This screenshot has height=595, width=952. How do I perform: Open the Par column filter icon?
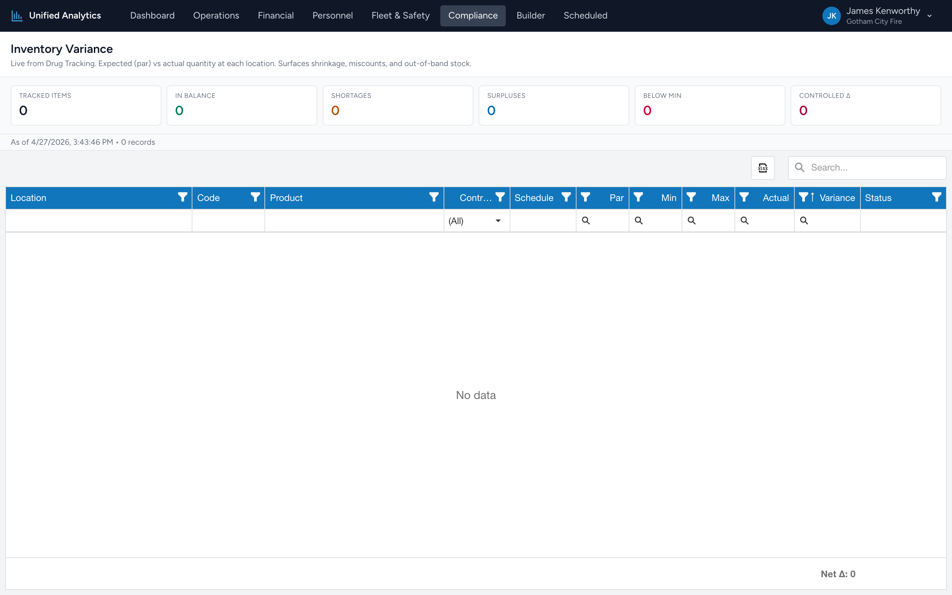[x=585, y=197]
